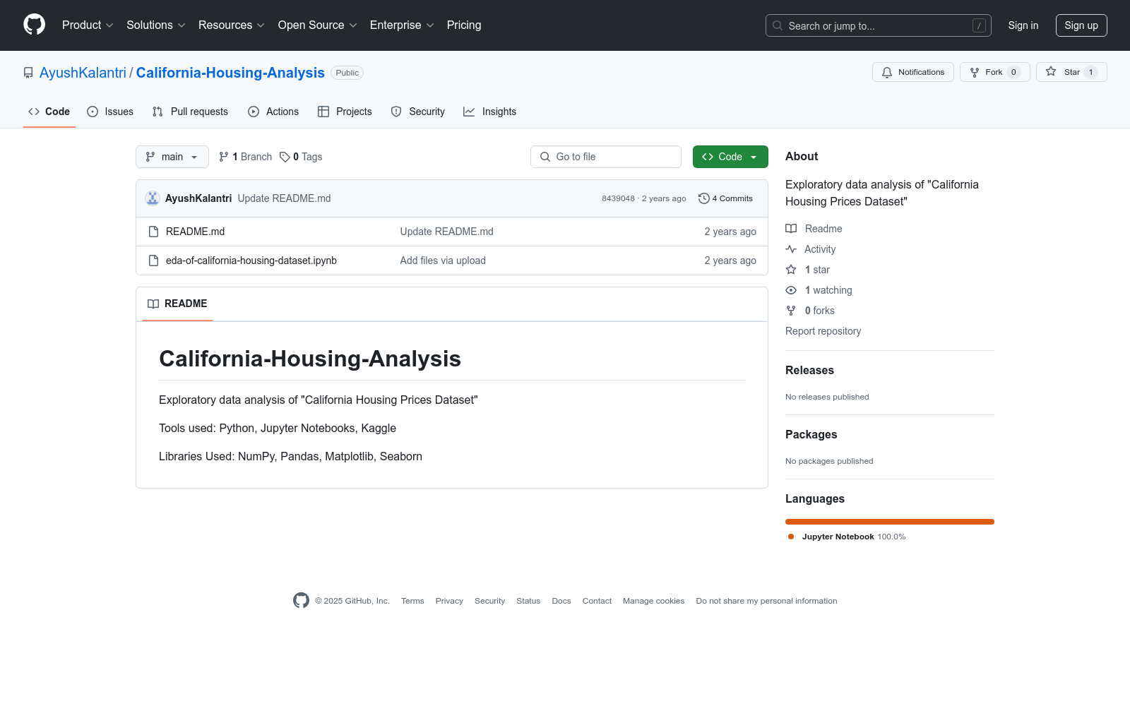Click the GitHub footer logo
Image resolution: width=1130 pixels, height=706 pixels.
[x=301, y=600]
